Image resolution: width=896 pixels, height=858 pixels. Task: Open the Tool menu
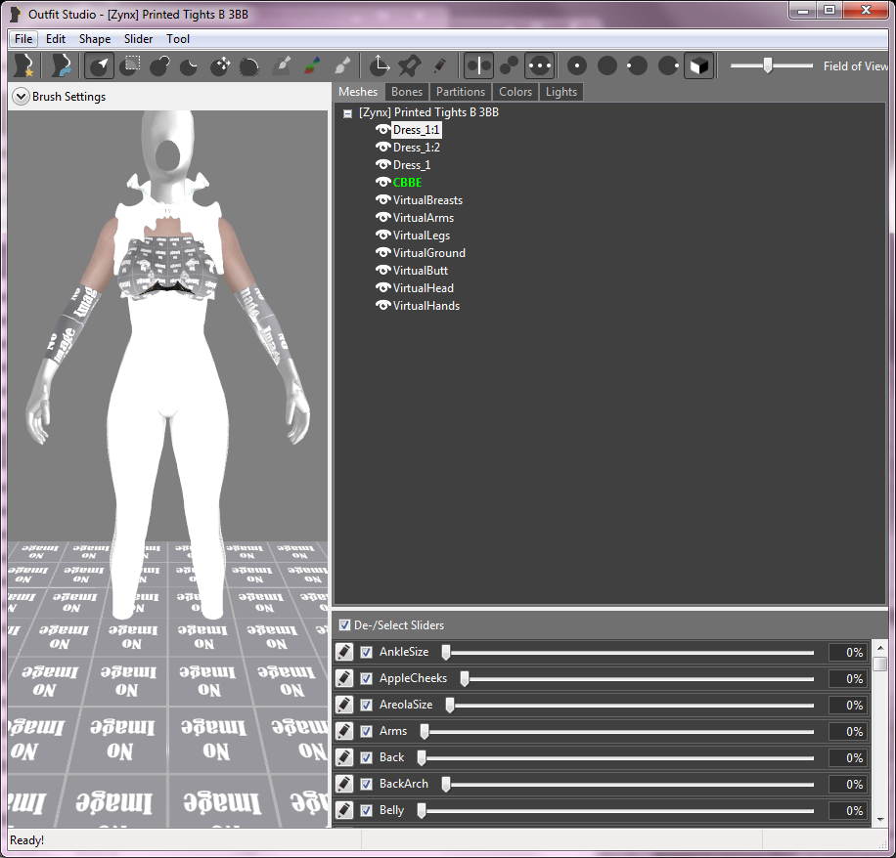178,39
